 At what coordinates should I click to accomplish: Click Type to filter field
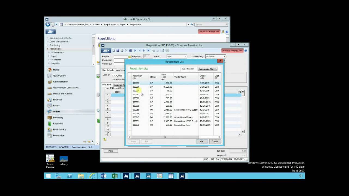pos(188,69)
